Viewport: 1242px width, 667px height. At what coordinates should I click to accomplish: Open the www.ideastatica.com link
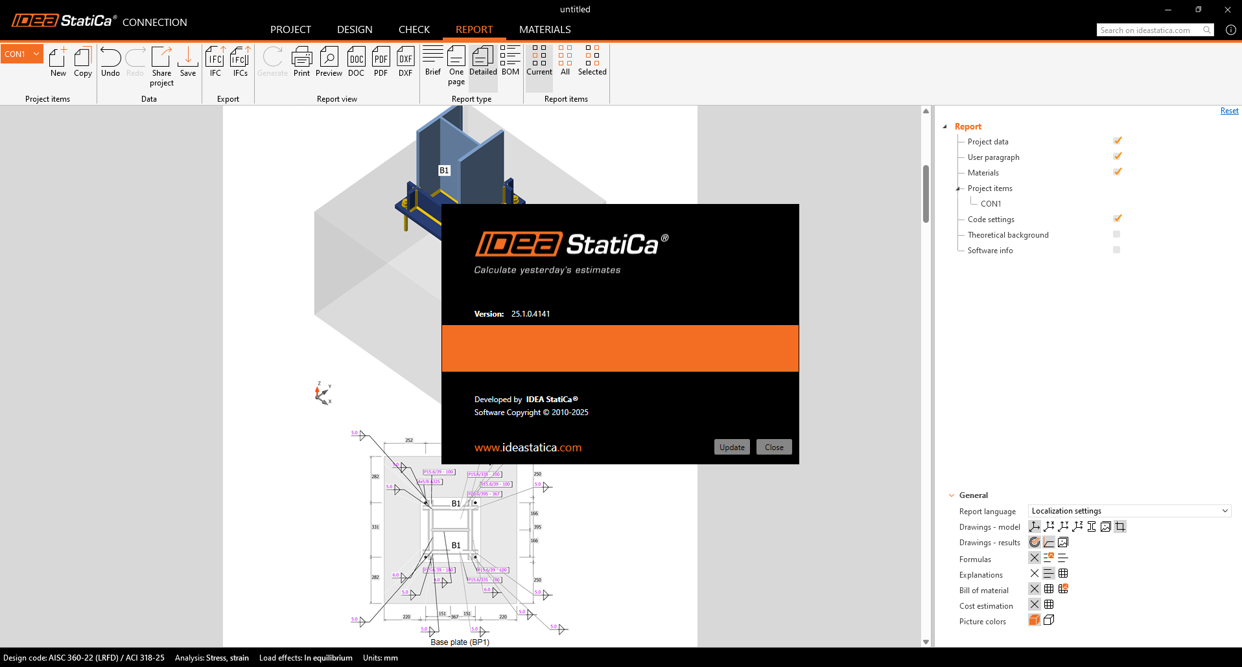[x=528, y=447]
